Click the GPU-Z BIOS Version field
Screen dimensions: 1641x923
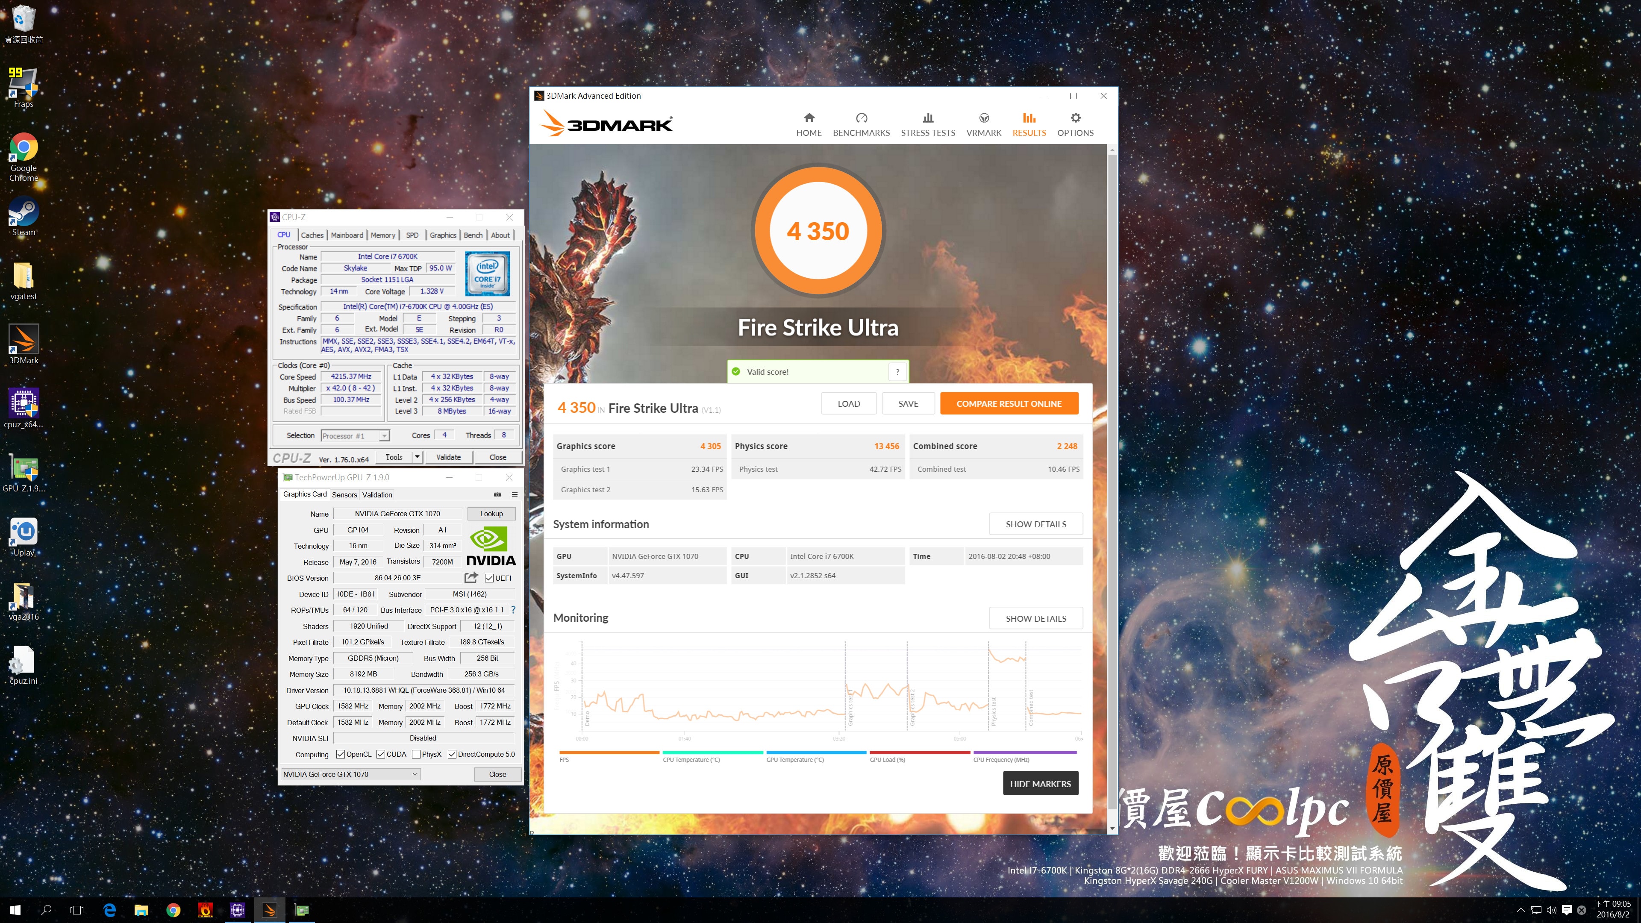point(397,578)
